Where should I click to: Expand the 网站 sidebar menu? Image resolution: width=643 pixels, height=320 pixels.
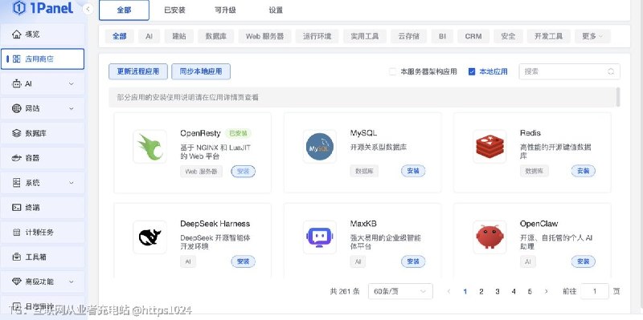point(43,108)
